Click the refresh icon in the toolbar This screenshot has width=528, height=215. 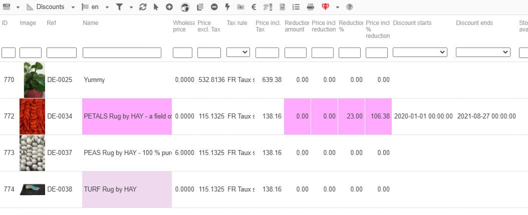(143, 7)
